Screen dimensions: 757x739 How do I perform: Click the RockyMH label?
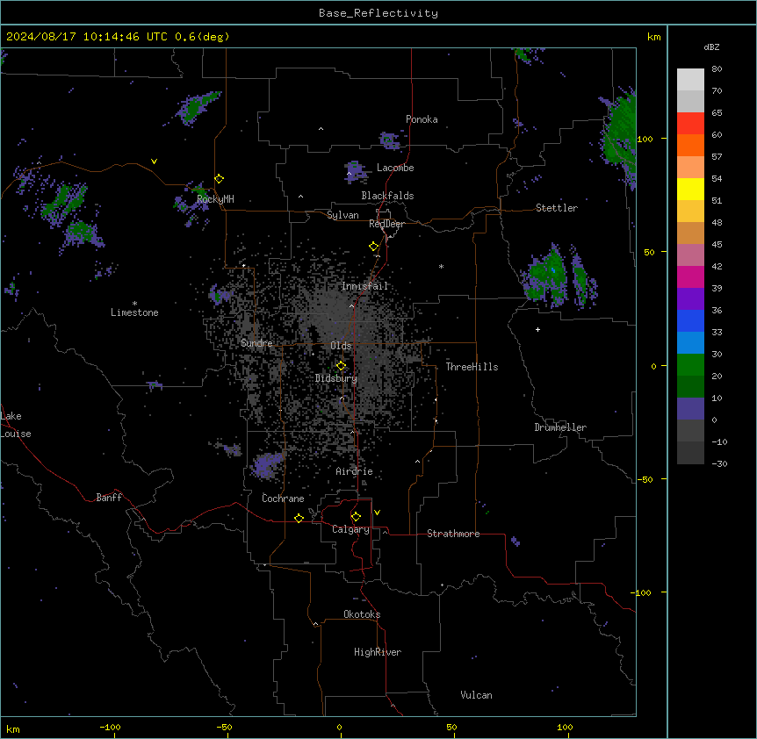point(215,199)
